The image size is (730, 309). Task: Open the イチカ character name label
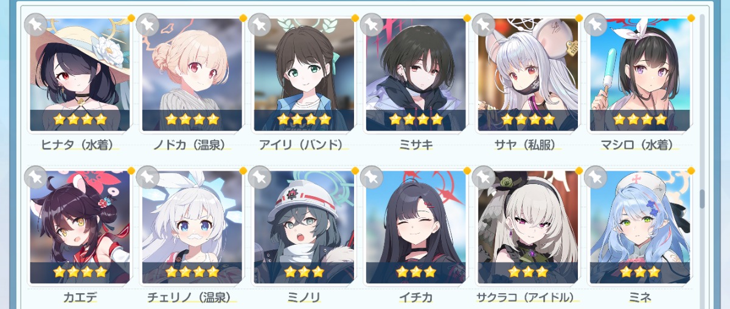tap(415, 297)
